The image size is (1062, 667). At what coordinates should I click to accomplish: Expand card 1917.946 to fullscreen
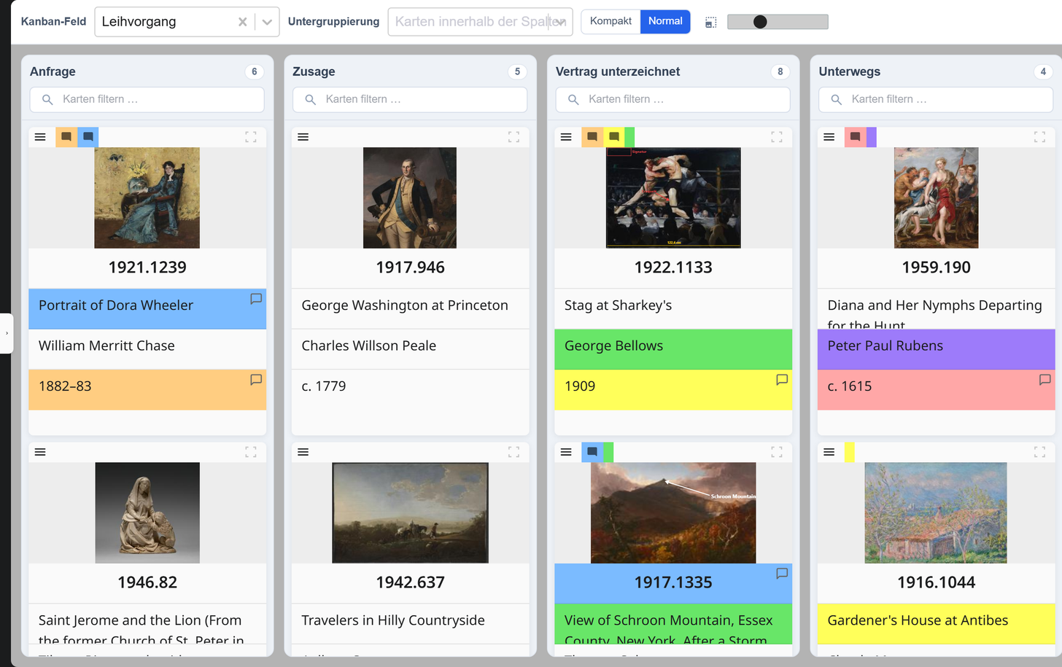pos(513,137)
